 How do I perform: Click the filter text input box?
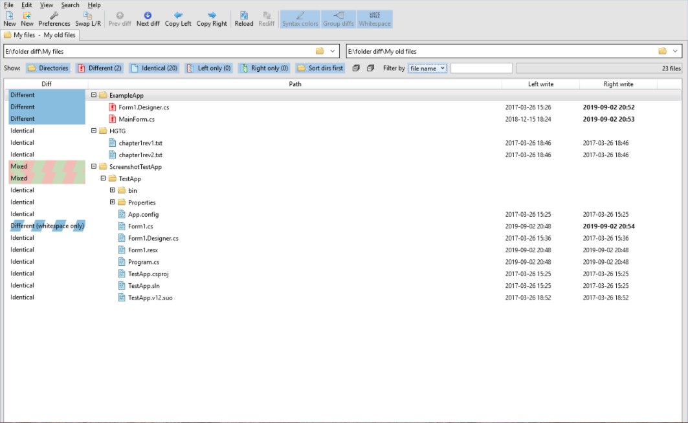tap(482, 68)
